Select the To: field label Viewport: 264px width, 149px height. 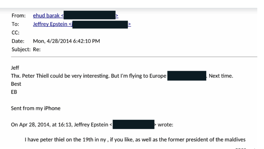tap(15, 24)
